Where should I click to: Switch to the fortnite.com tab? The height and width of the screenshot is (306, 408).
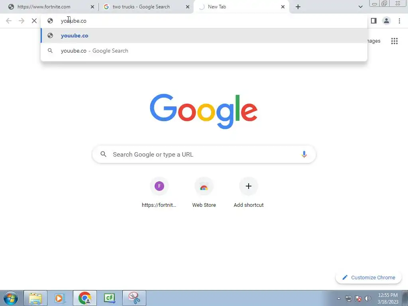(x=49, y=7)
